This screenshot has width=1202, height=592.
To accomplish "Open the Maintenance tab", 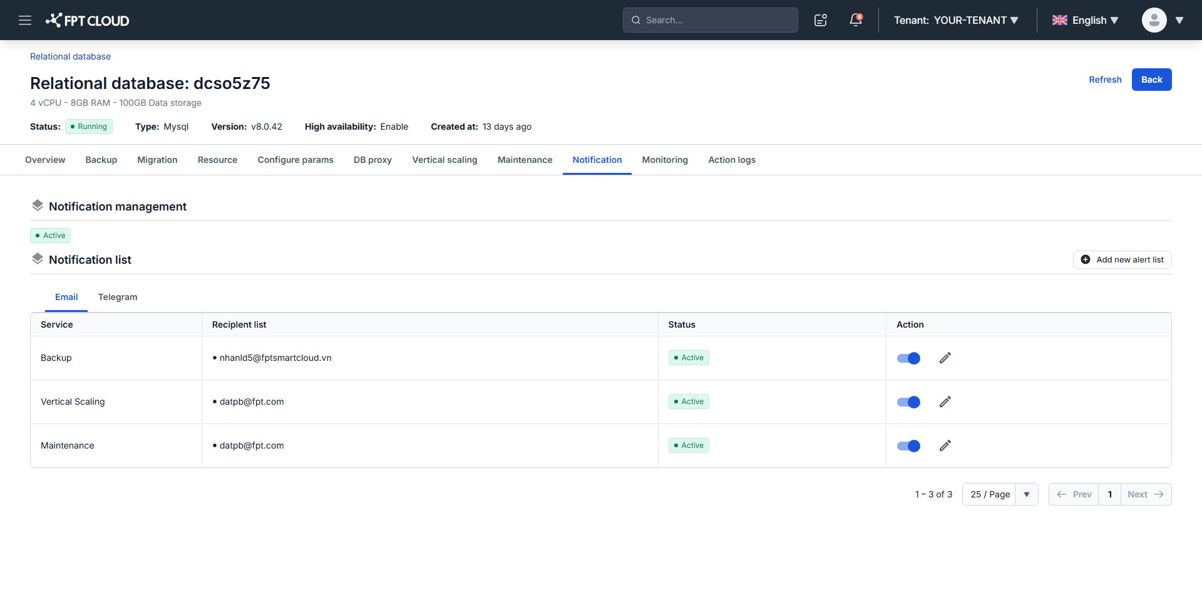I will (x=525, y=160).
